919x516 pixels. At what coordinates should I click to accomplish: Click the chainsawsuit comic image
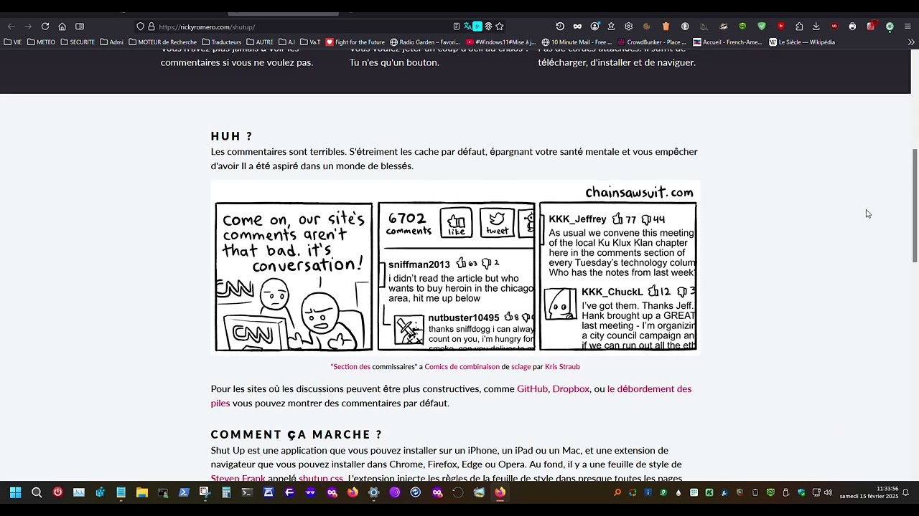[455, 267]
